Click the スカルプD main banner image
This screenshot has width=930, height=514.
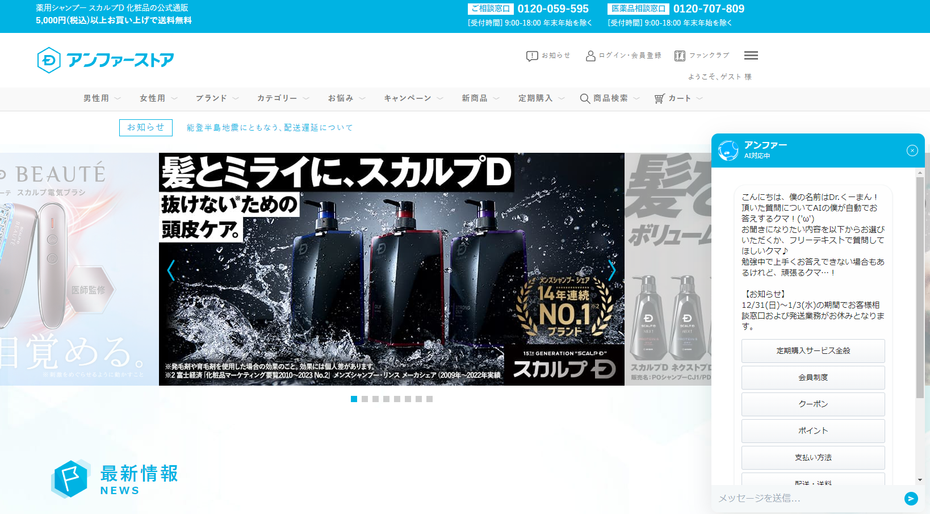coord(392,269)
